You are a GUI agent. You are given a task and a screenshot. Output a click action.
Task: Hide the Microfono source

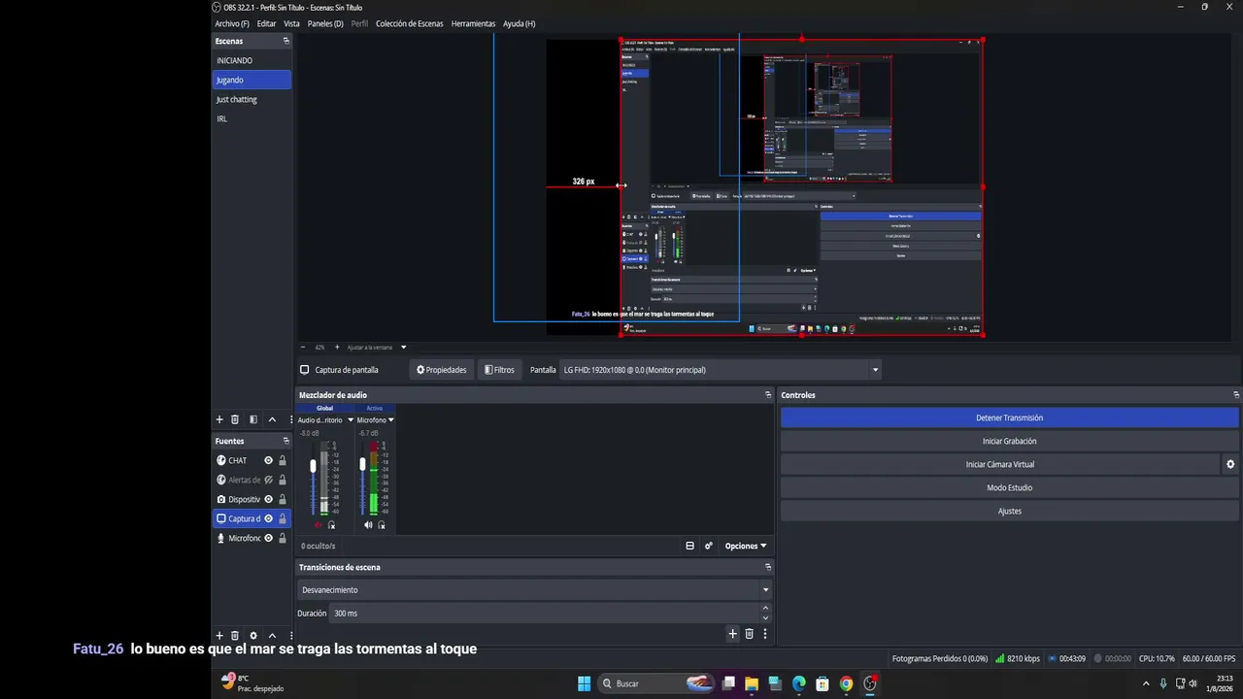tap(269, 538)
